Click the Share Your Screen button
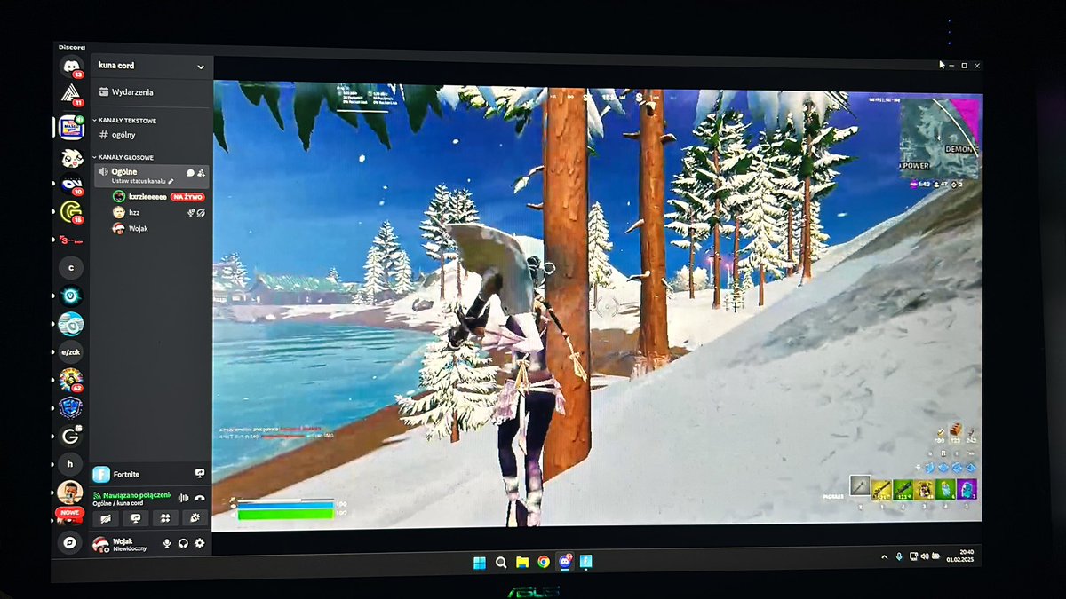Viewport: 1066px width, 599px height. [135, 518]
